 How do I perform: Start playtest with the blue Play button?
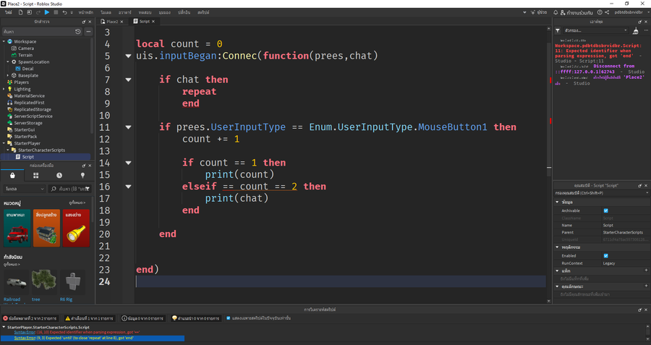[47, 12]
